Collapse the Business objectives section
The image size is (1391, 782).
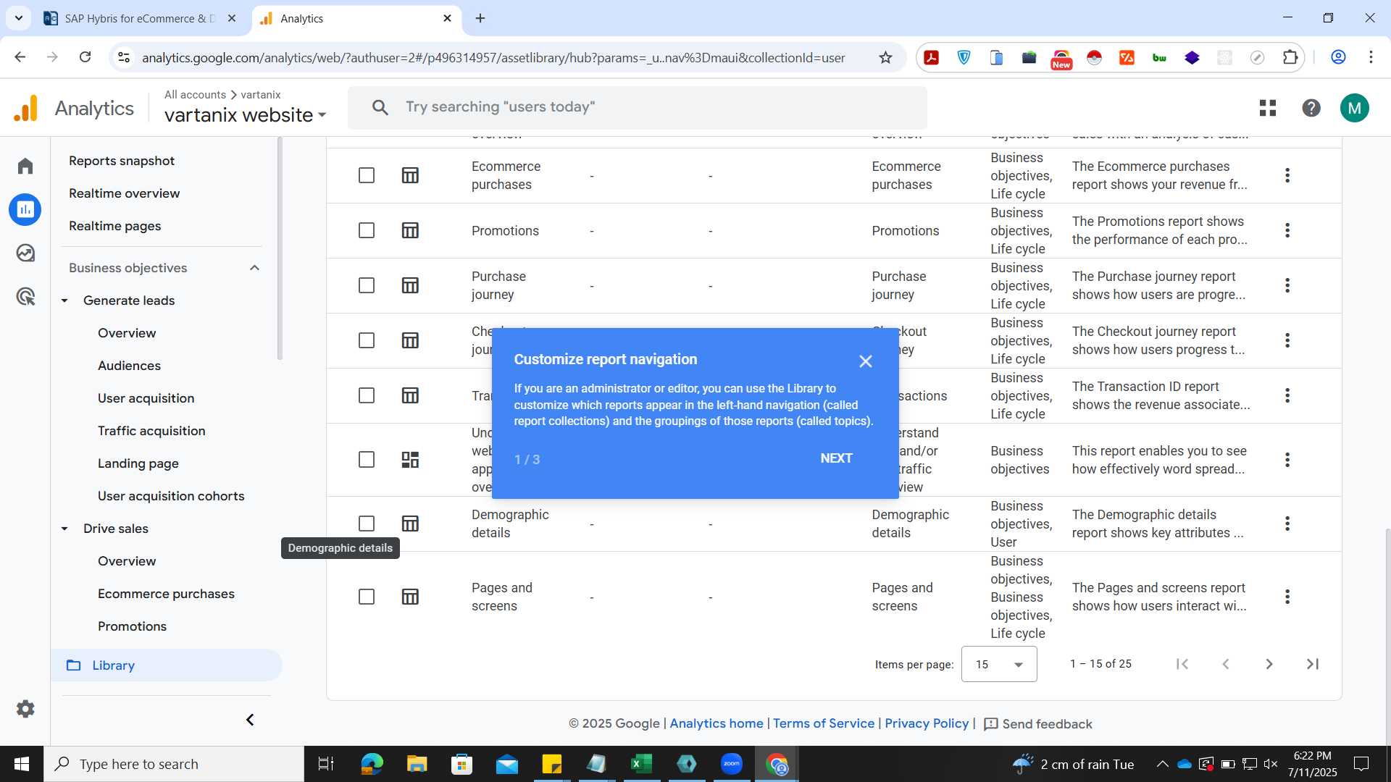pos(254,268)
